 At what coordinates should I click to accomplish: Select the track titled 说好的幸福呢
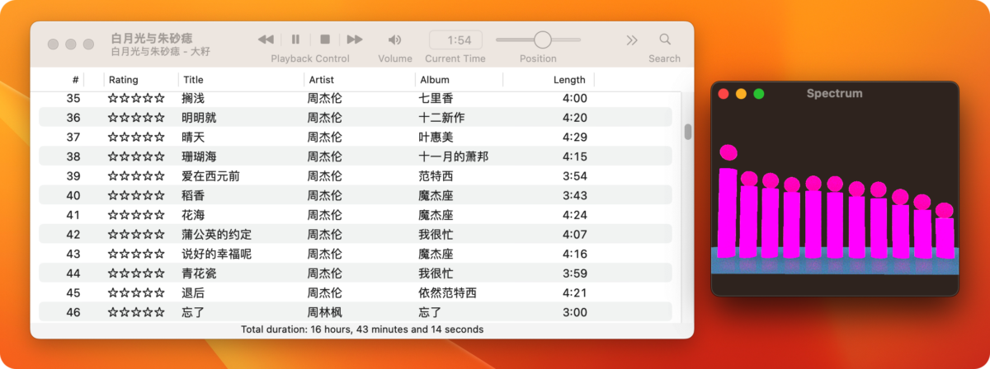217,254
